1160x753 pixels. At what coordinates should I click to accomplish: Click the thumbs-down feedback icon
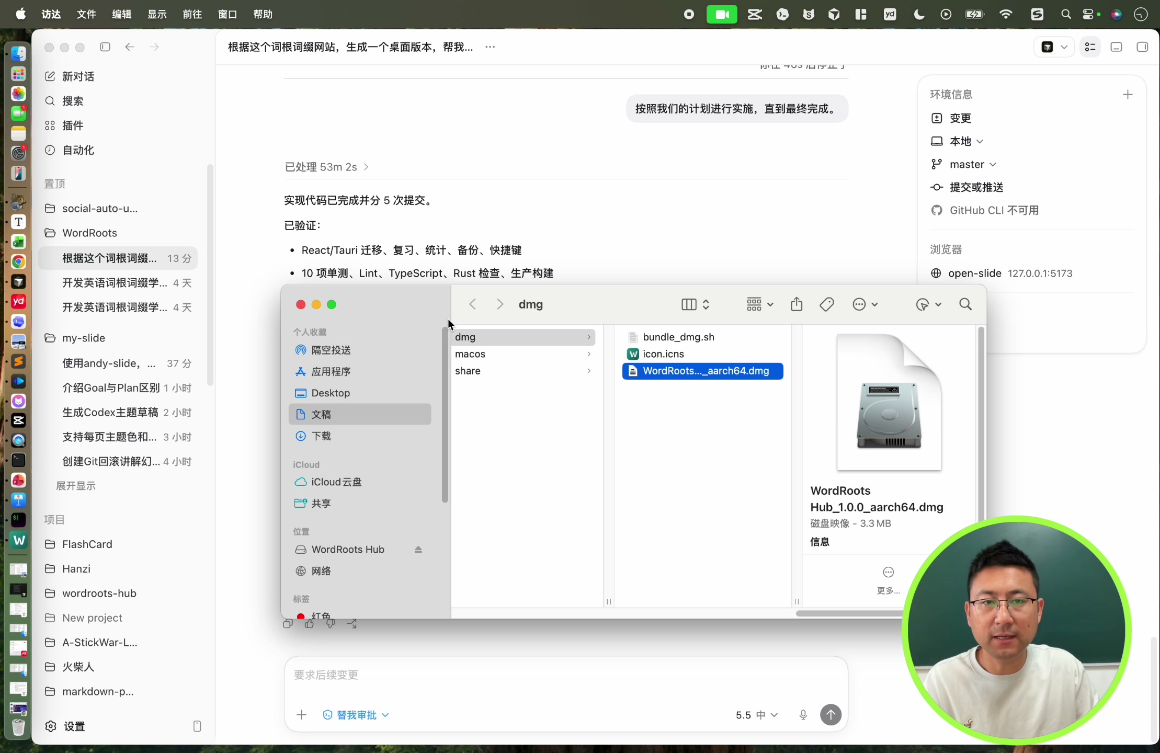click(x=331, y=624)
